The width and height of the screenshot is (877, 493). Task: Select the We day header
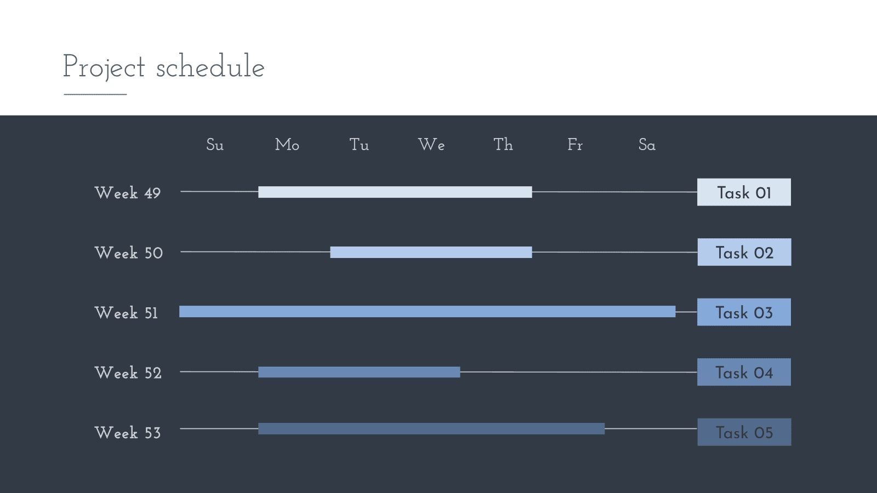coord(431,145)
